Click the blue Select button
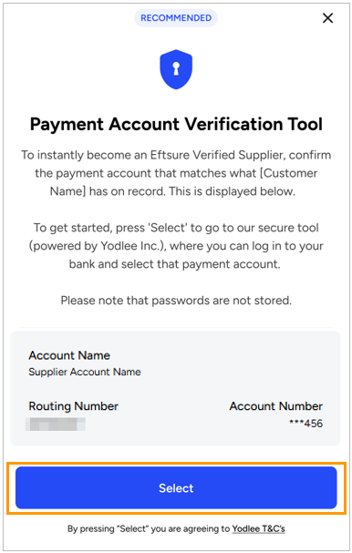 tap(176, 488)
